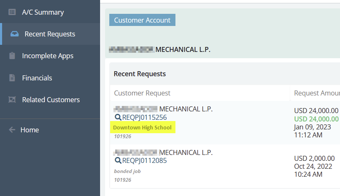
Task: Open the A/C Summary menu item
Action: 50,12
